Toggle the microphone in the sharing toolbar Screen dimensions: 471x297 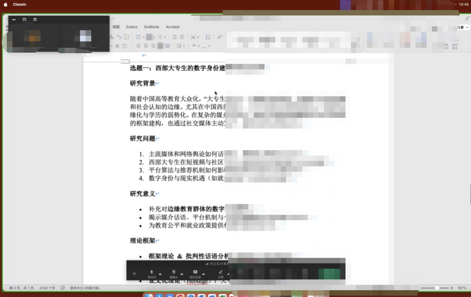(x=152, y=272)
